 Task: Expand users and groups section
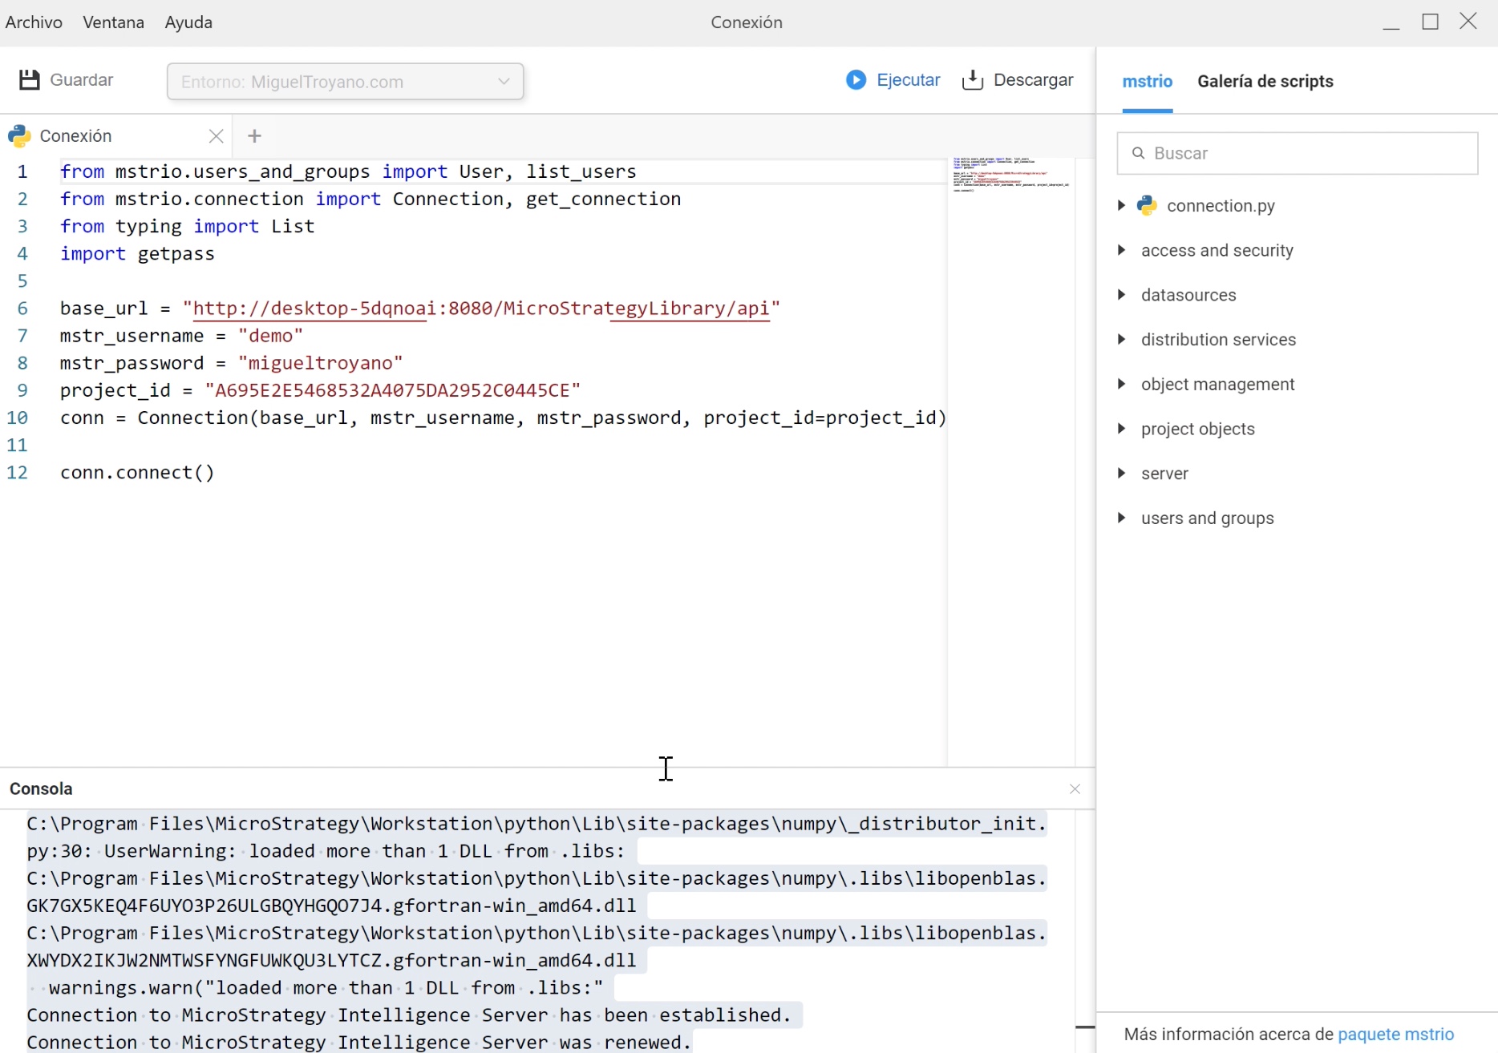[x=1121, y=518]
